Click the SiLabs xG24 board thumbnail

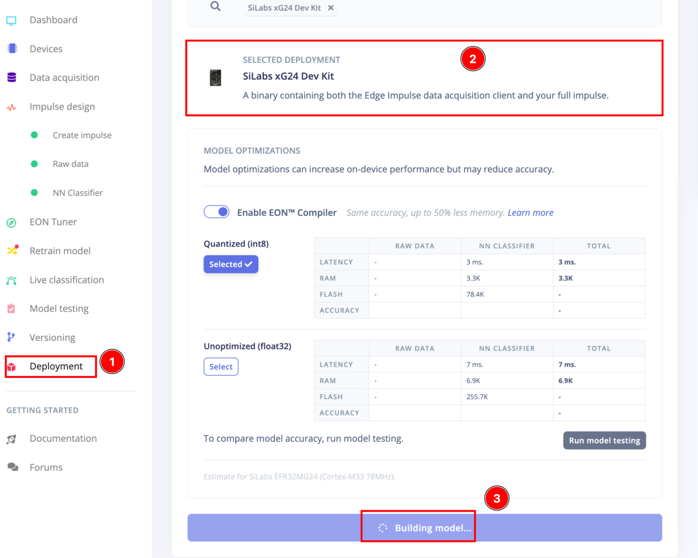pyautogui.click(x=215, y=78)
